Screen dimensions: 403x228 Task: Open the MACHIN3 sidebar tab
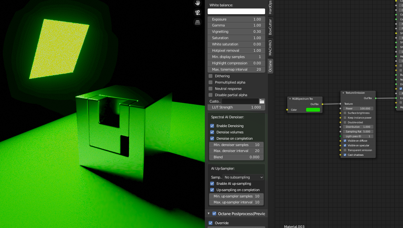tap(270, 48)
